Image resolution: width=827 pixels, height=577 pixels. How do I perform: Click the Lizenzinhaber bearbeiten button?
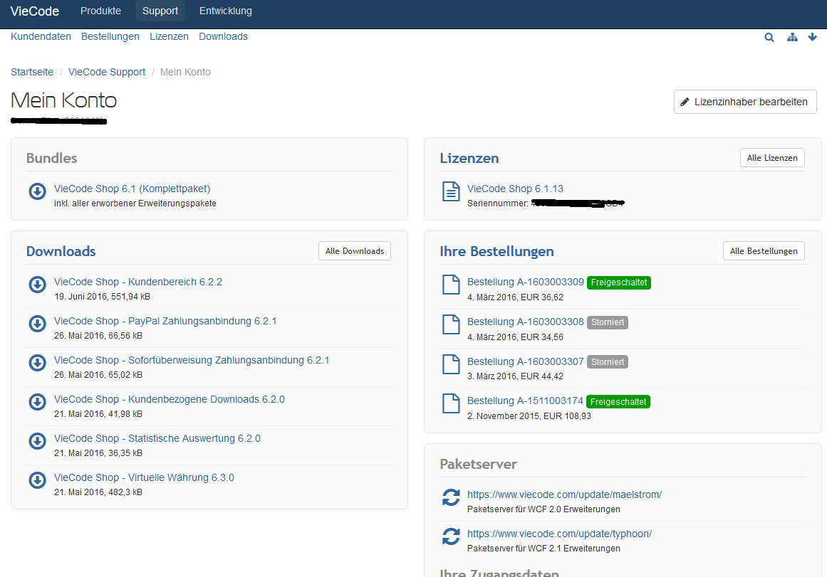745,102
